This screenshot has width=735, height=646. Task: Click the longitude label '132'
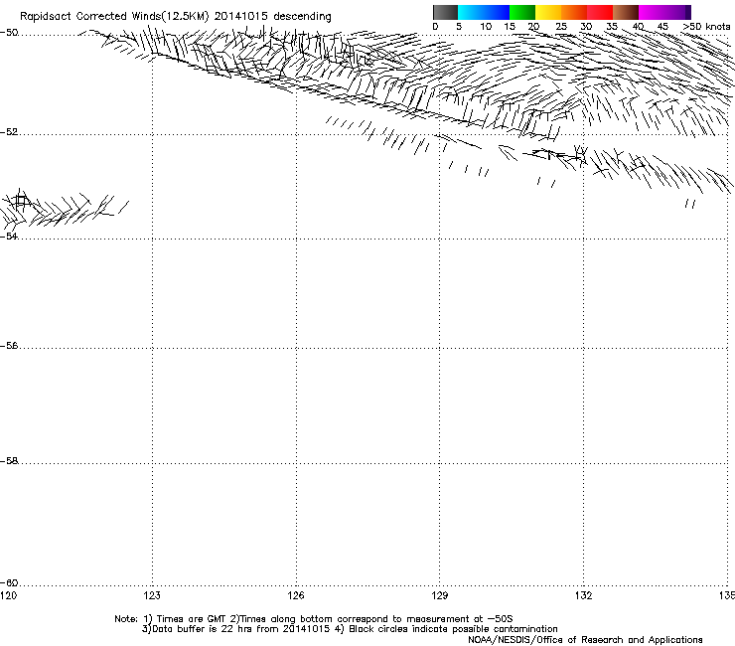coord(583,595)
